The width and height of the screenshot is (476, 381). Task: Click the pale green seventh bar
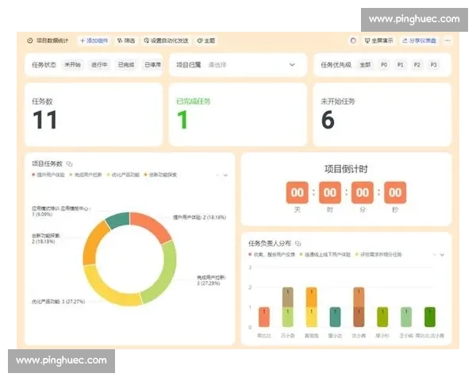pyautogui.click(x=406, y=317)
